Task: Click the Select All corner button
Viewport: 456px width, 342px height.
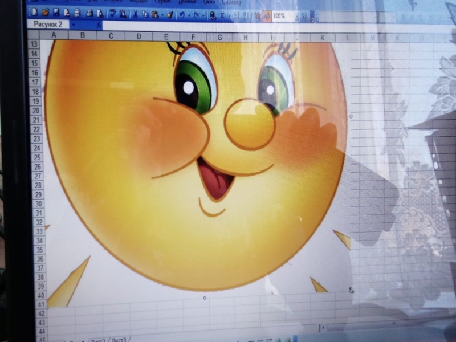Action: click(34, 34)
